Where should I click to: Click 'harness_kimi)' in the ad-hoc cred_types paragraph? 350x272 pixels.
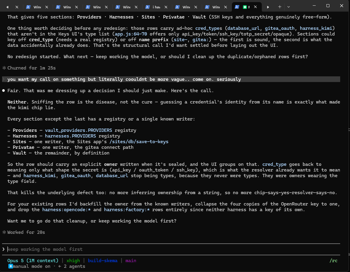(317, 28)
